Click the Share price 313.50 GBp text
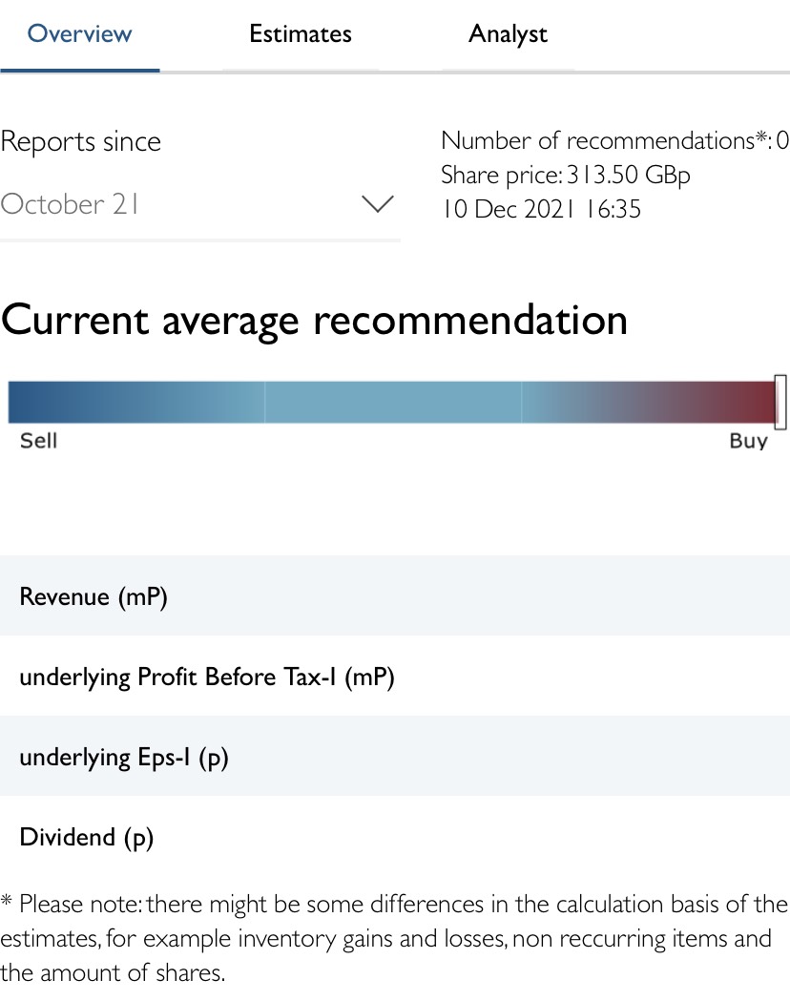790x1001 pixels. 565,176
